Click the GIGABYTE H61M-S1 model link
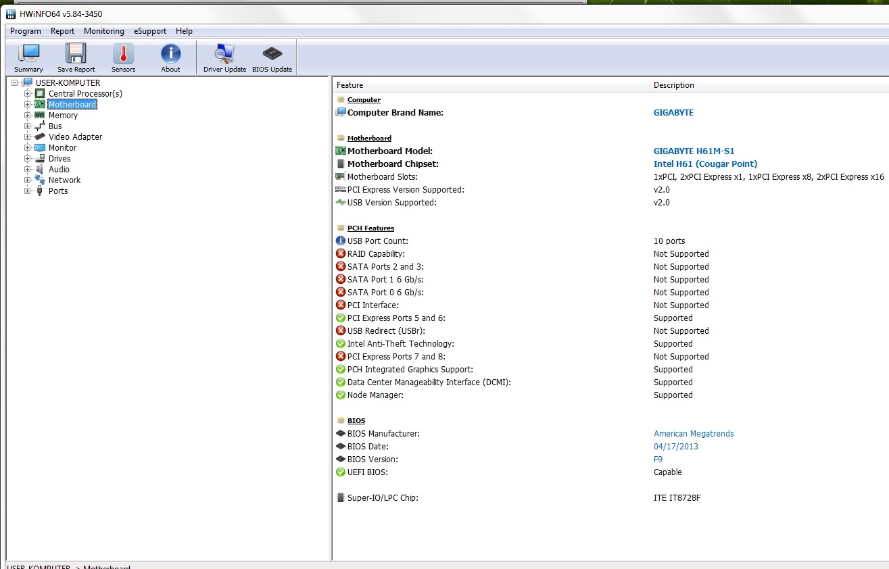The image size is (889, 569). [x=694, y=151]
